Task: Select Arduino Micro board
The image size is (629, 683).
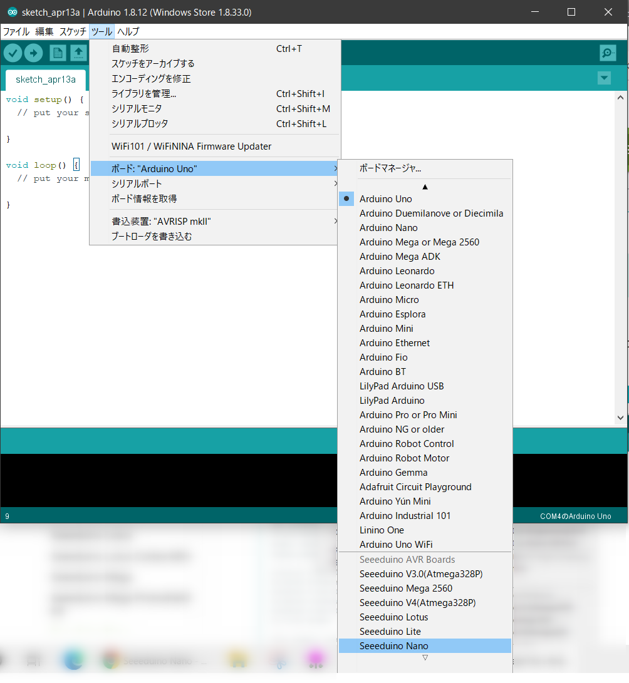Action: tap(425, 300)
